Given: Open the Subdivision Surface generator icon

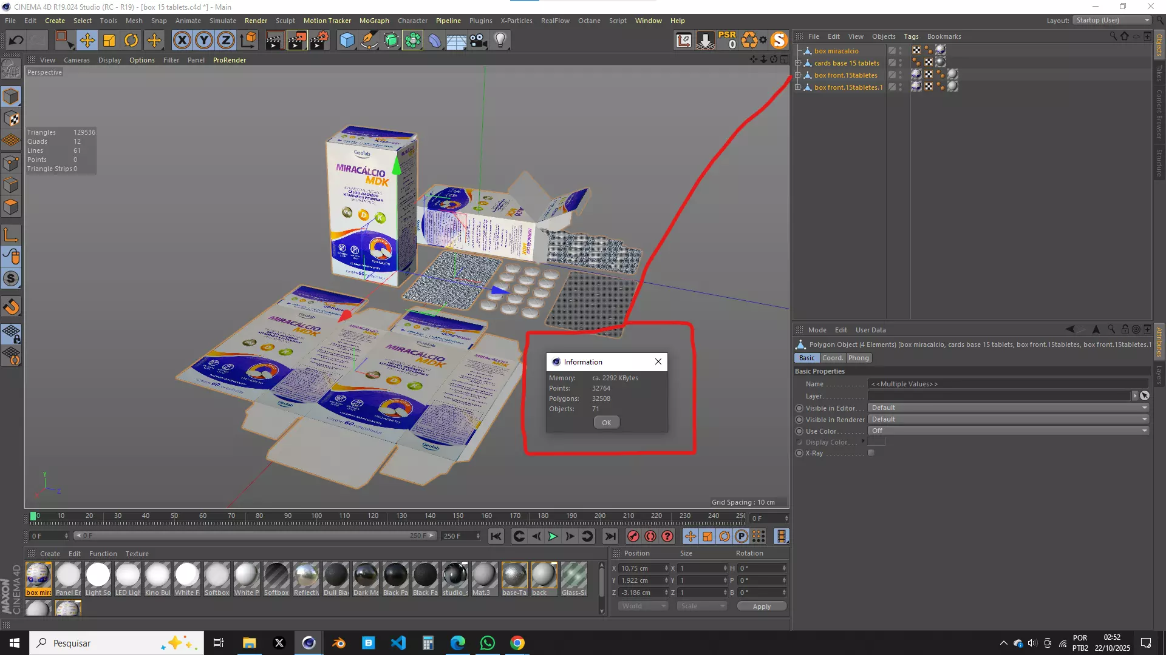Looking at the screenshot, I should [391, 41].
